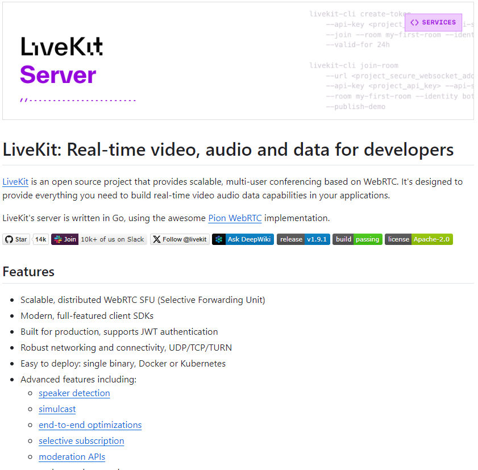The width and height of the screenshot is (478, 470).
Task: Go to the simulcast link
Action: [x=57, y=409]
